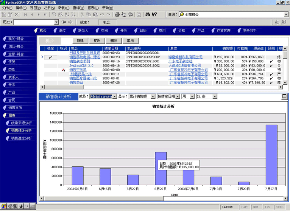Image resolution: width=290 pixels, height=211 pixels.
Task: Open the 全部机会 query dropdown
Action: [287, 14]
